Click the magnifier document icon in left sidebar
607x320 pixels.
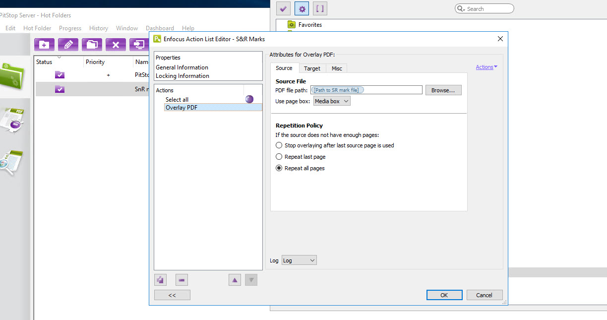pos(11,163)
